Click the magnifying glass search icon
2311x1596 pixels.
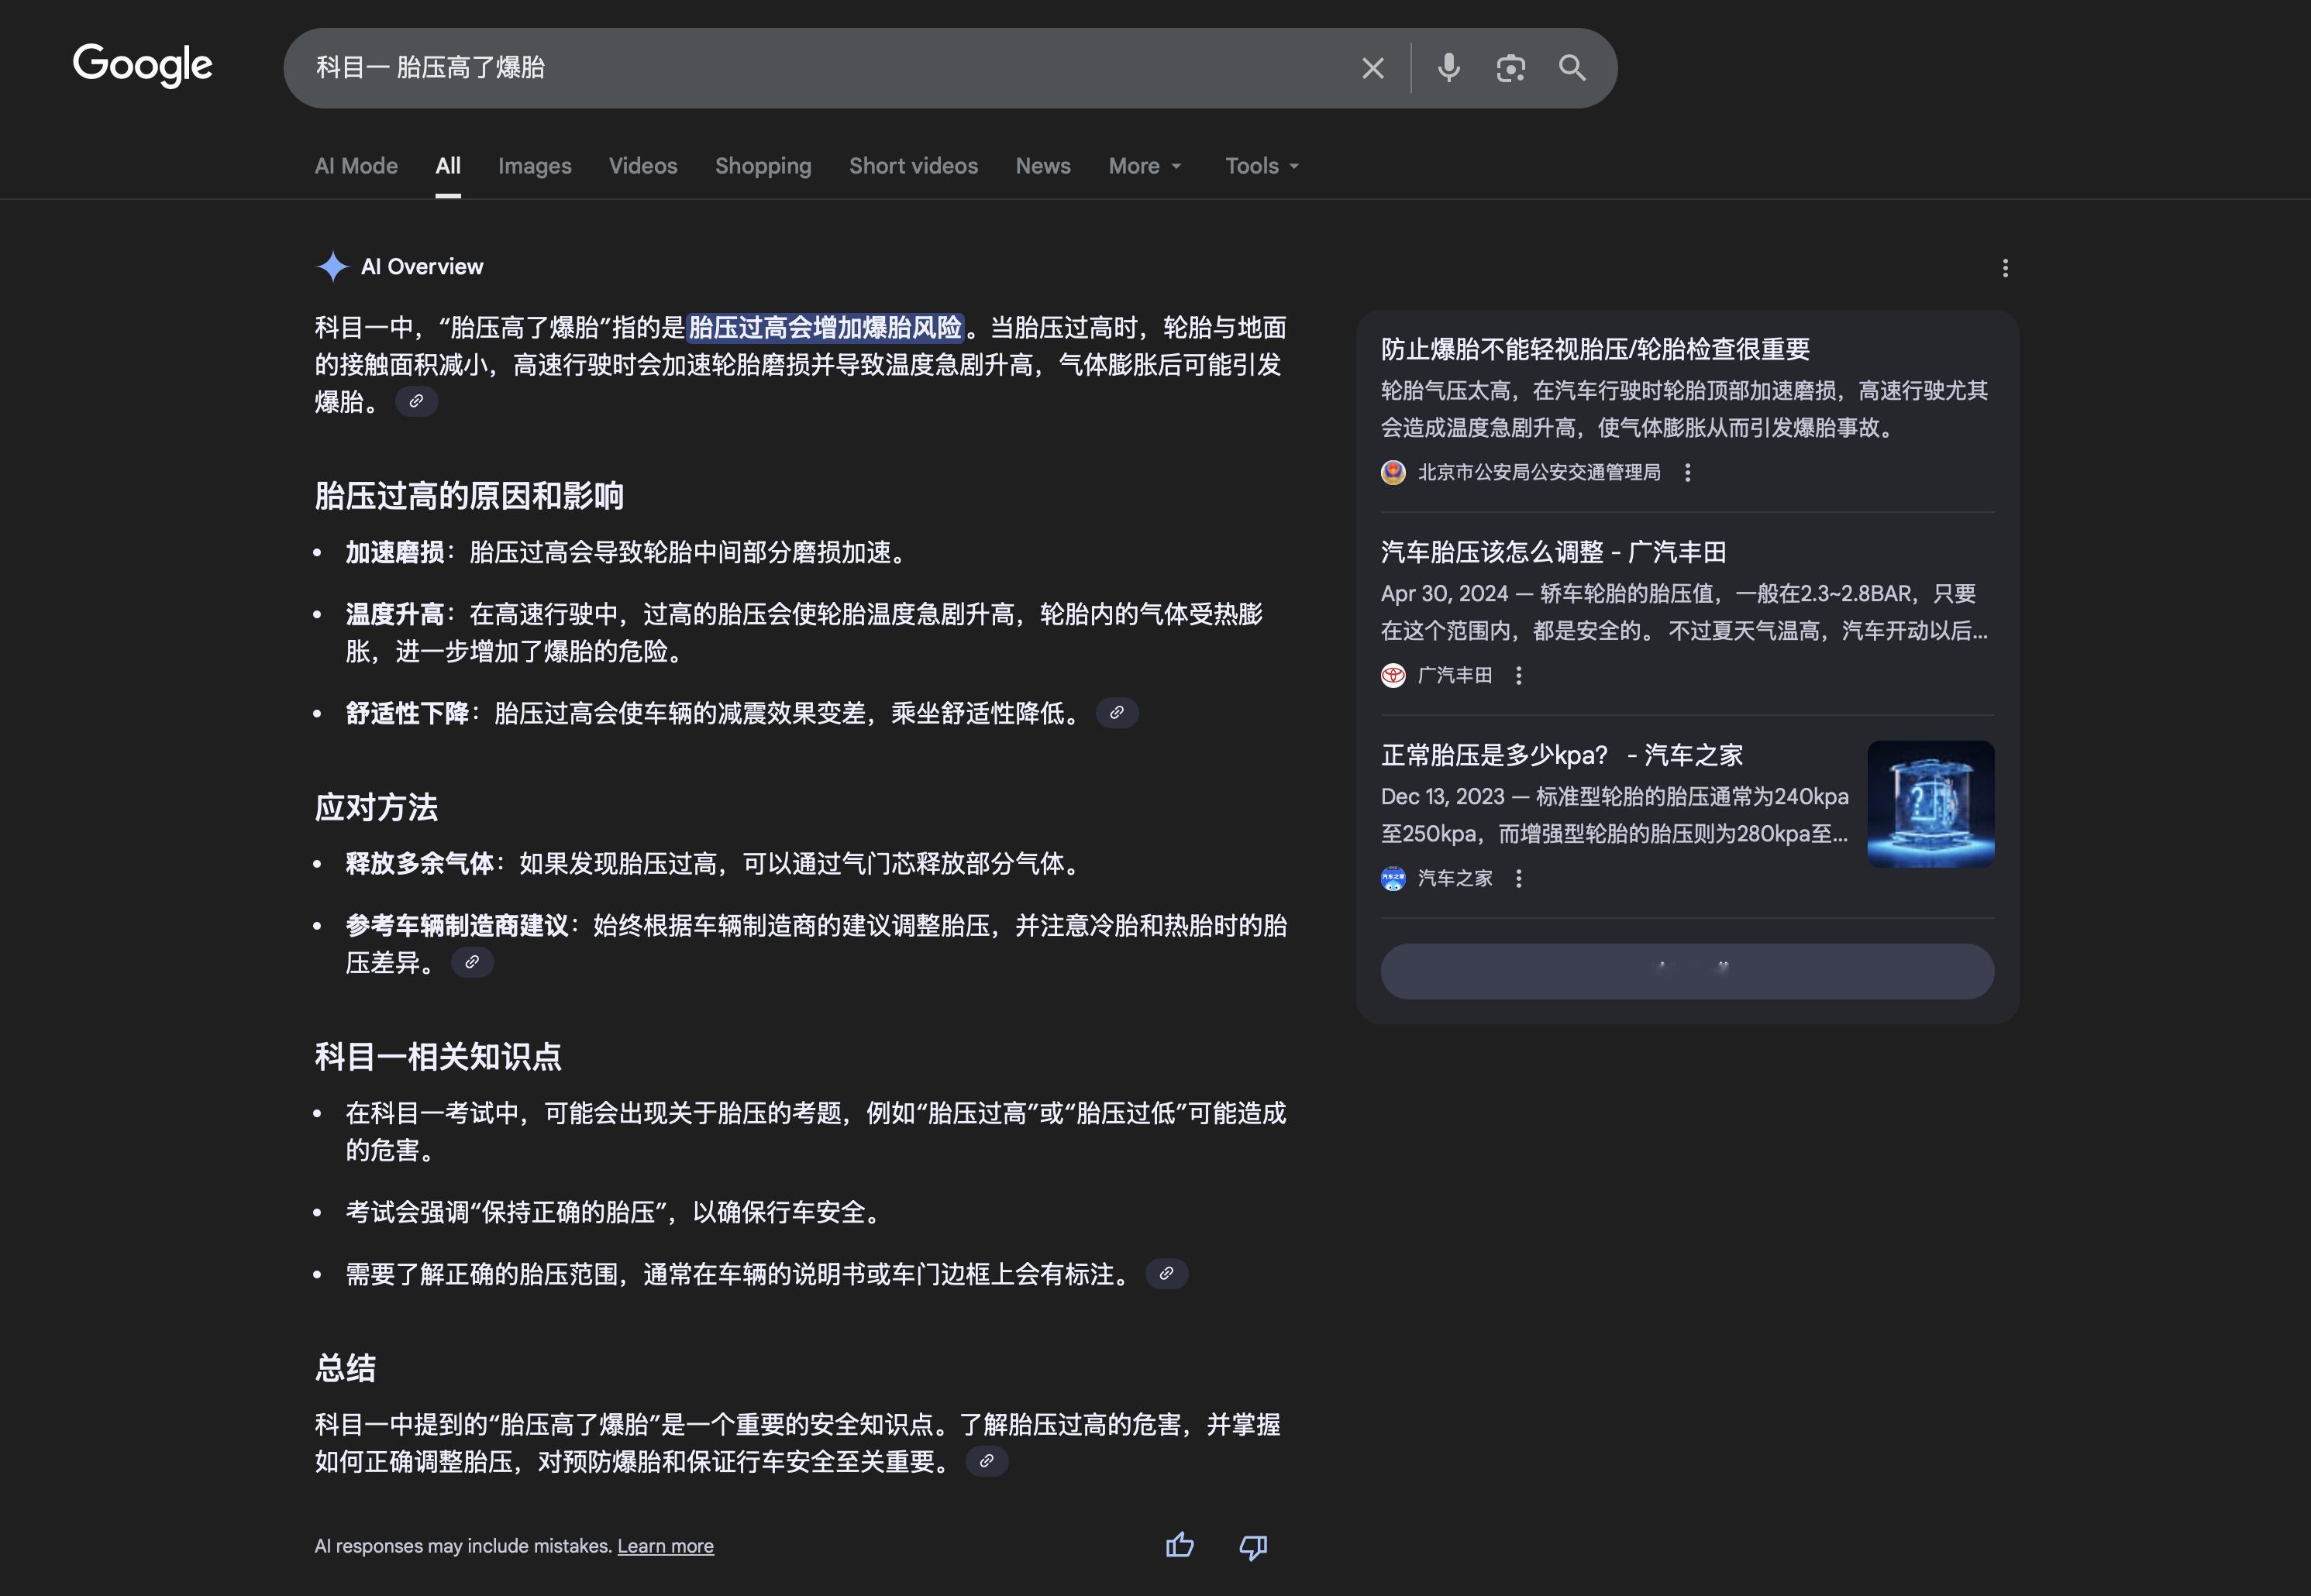(1572, 68)
